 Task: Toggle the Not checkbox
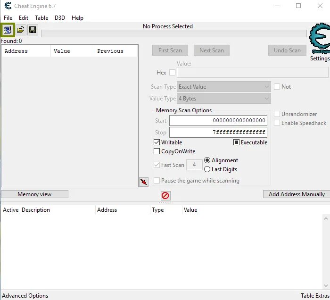point(277,86)
